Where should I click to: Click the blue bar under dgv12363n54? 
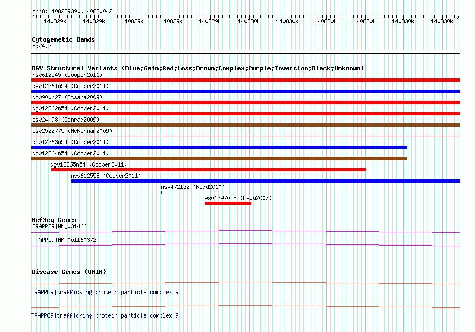point(219,147)
